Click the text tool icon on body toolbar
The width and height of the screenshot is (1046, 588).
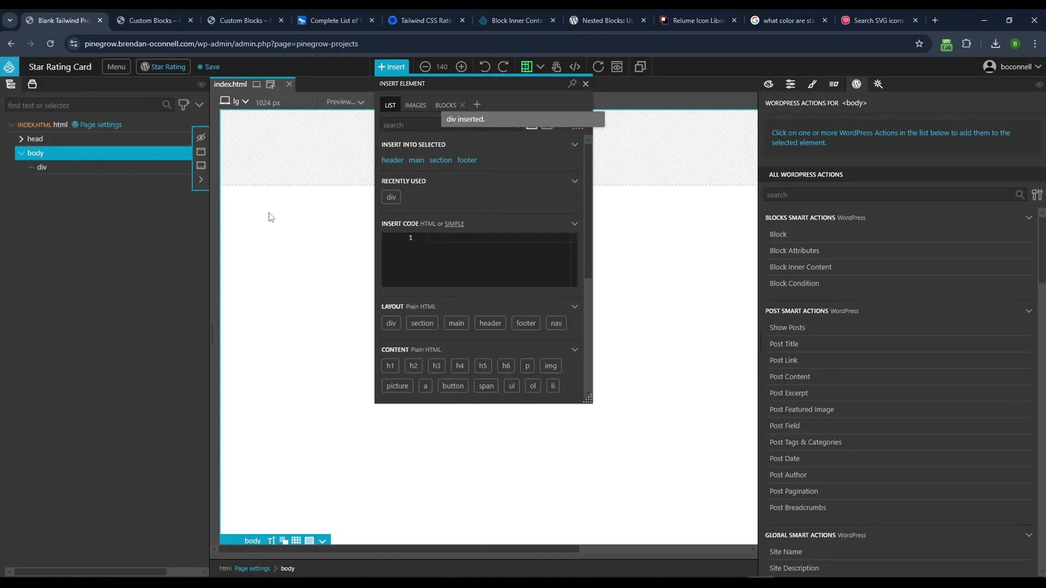(271, 541)
